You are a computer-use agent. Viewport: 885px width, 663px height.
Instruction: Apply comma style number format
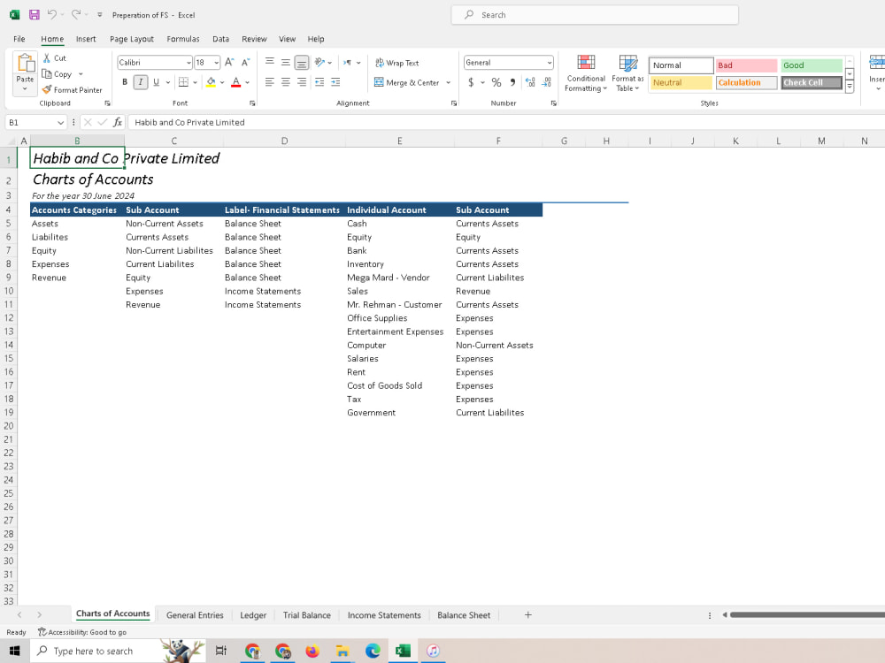512,82
